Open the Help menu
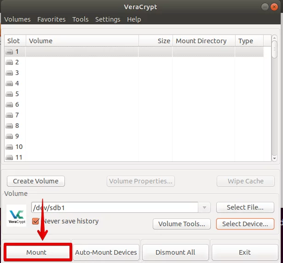This screenshot has height=263, width=283. pyautogui.click(x=134, y=19)
